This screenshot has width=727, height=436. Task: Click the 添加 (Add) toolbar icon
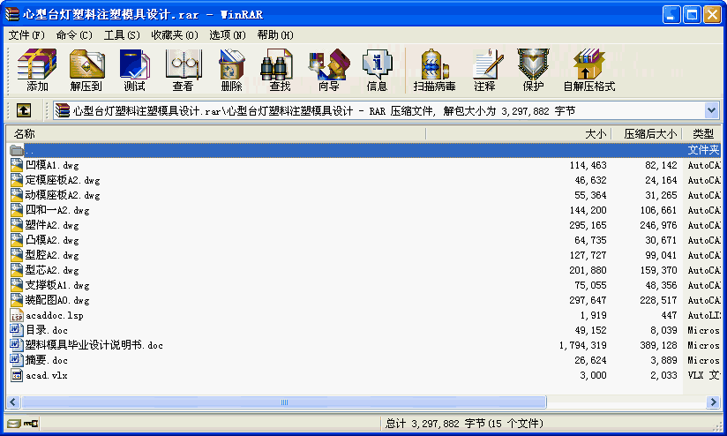pos(37,70)
